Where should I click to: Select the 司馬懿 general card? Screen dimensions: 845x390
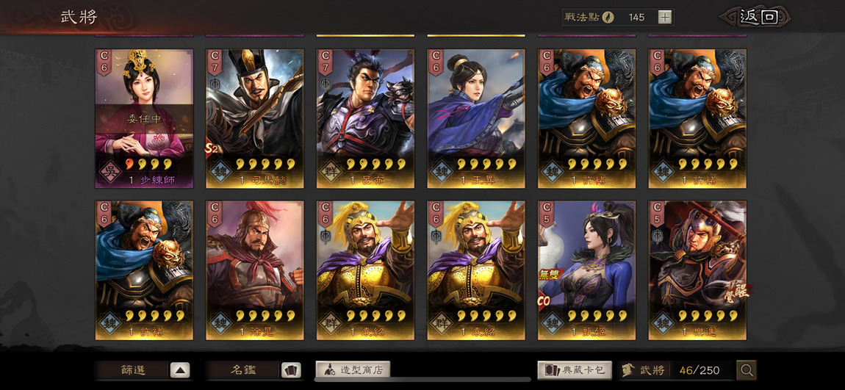pyautogui.click(x=255, y=118)
